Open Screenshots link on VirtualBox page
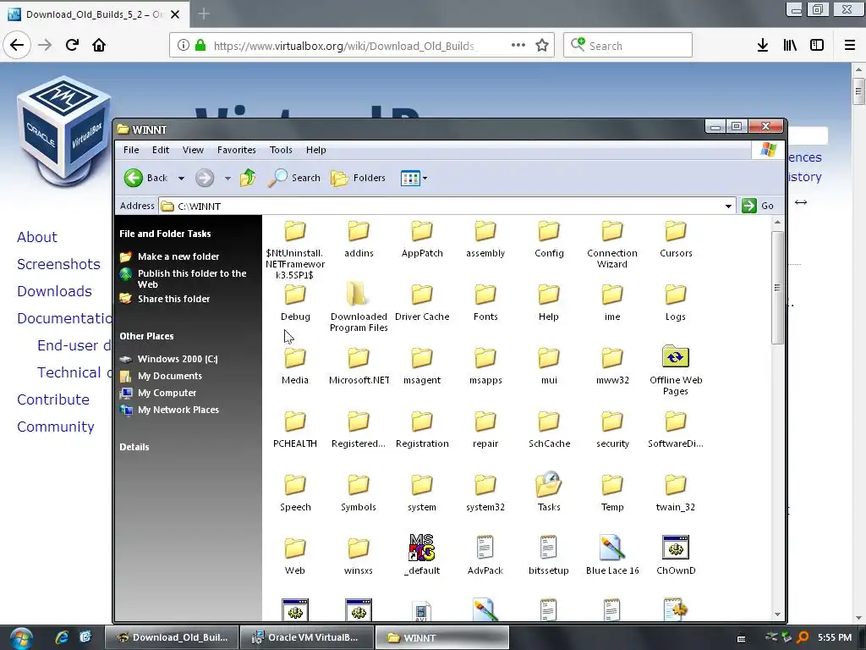Image resolution: width=866 pixels, height=650 pixels. point(58,264)
